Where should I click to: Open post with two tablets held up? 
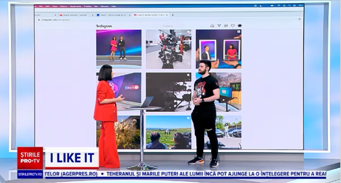click(x=218, y=49)
